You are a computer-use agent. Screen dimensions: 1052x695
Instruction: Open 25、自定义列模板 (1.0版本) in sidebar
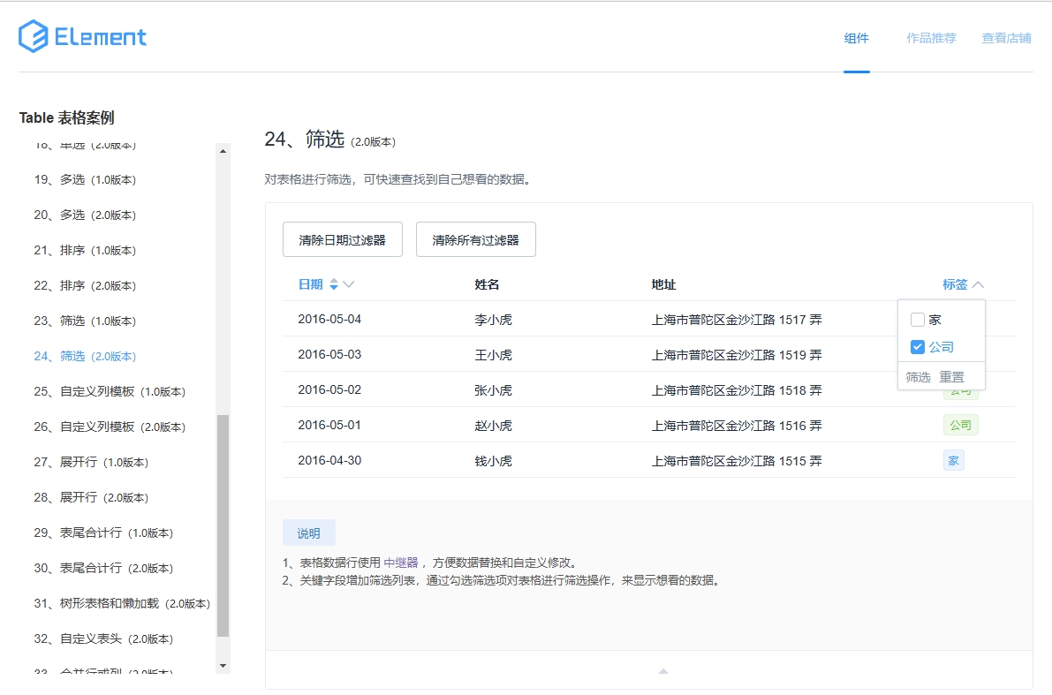click(110, 392)
